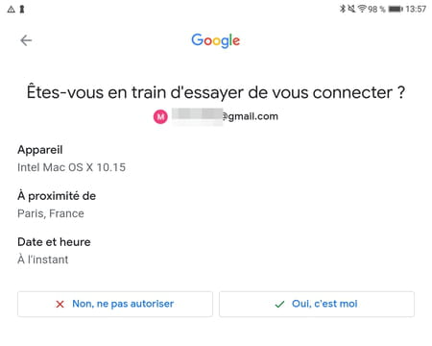The image size is (432, 346).
Task: Click the green checkmark icon
Action: [279, 304]
